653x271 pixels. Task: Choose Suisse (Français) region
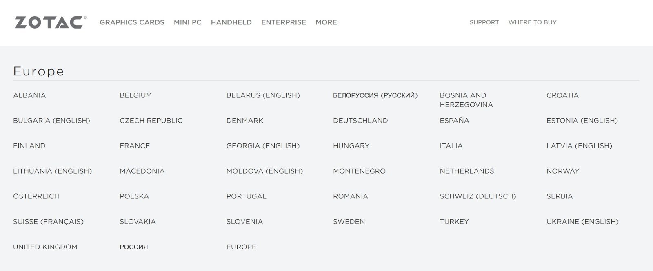pyautogui.click(x=48, y=222)
